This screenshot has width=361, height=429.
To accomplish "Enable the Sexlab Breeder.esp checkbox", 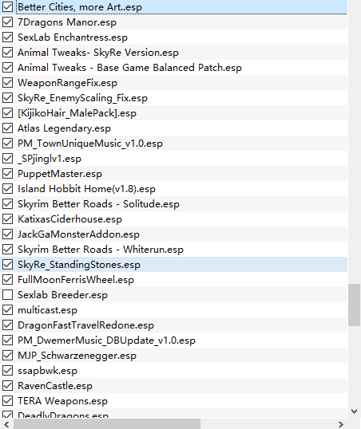I will point(7,295).
